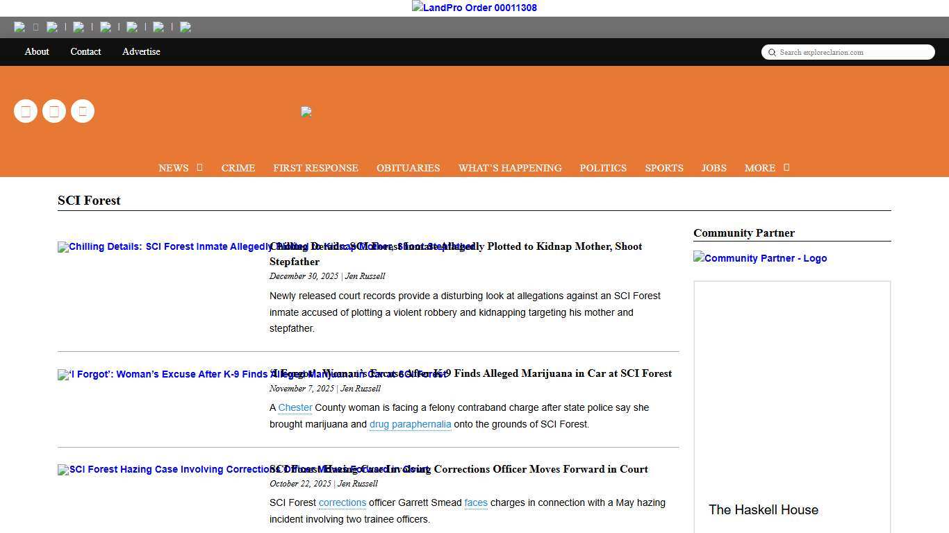Click the rightmost icon in the gray top bar
Screen dimensions: 949x533
pyautogui.click(x=185, y=27)
